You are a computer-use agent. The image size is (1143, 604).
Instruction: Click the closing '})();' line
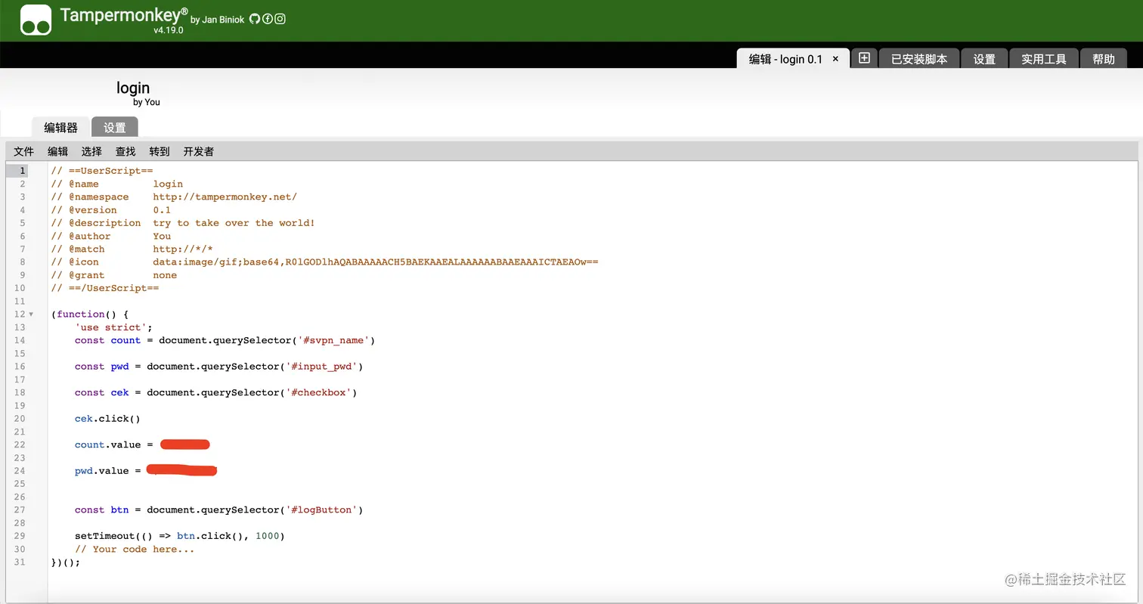coord(65,562)
